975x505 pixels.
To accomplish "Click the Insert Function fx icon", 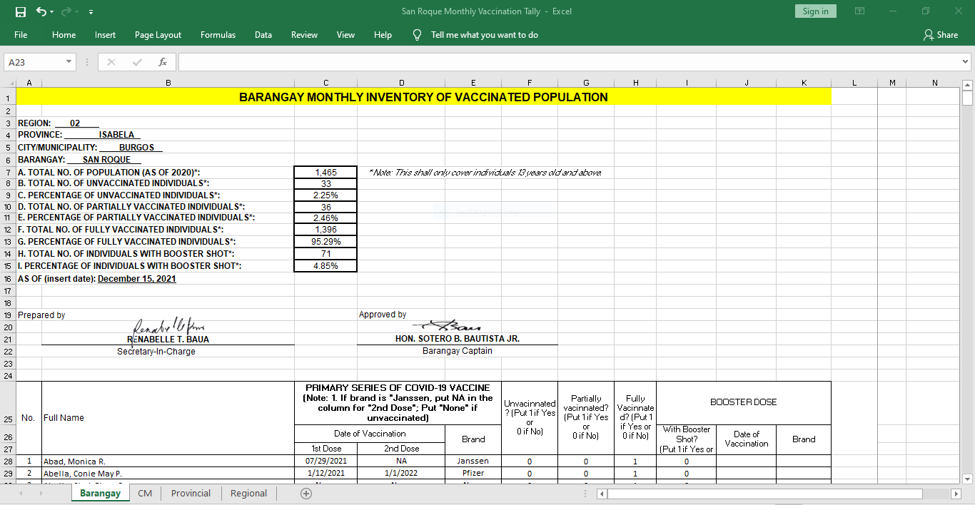I will pos(163,63).
